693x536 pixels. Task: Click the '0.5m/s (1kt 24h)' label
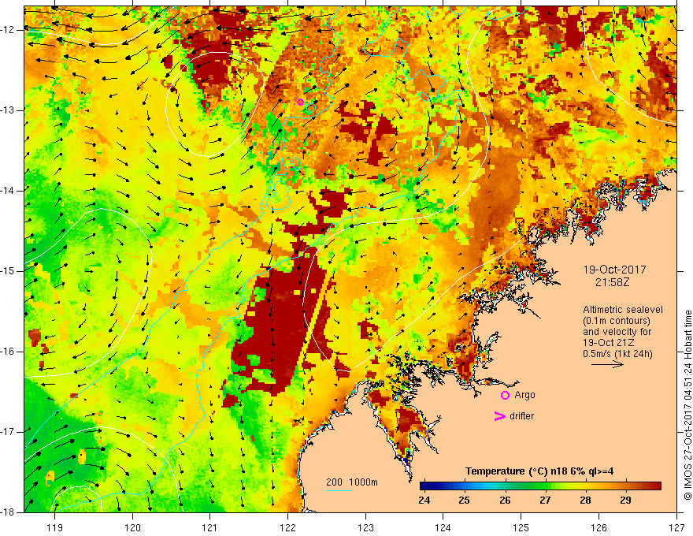pos(617,354)
